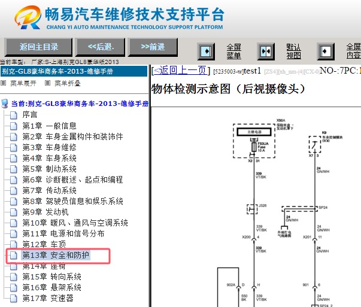The width and height of the screenshot is (361, 307).
Task: Open 第7章 传动系统
Action: pos(49,190)
